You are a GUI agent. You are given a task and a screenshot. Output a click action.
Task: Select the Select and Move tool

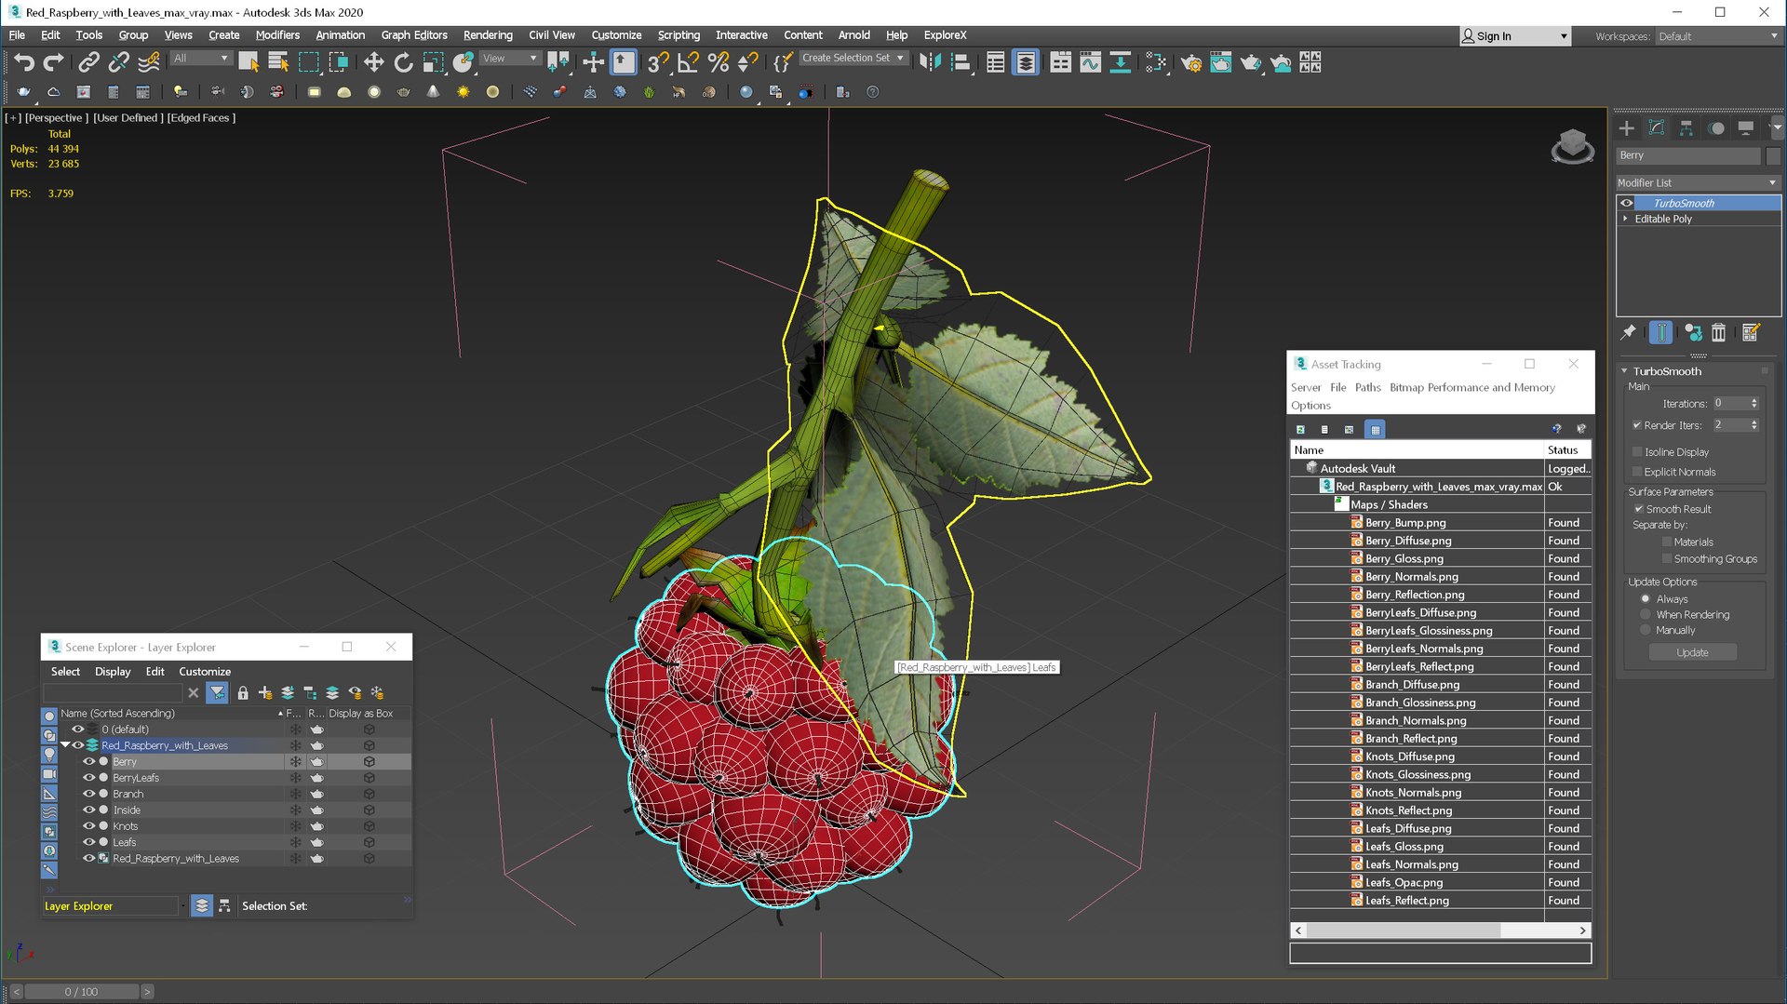coord(373,62)
